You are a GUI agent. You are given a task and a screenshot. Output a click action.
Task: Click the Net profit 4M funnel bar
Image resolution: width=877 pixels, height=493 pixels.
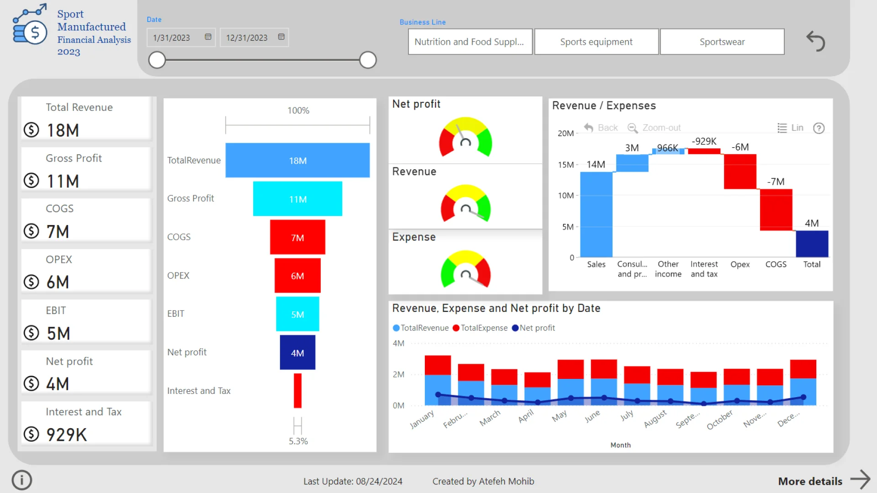tap(297, 352)
